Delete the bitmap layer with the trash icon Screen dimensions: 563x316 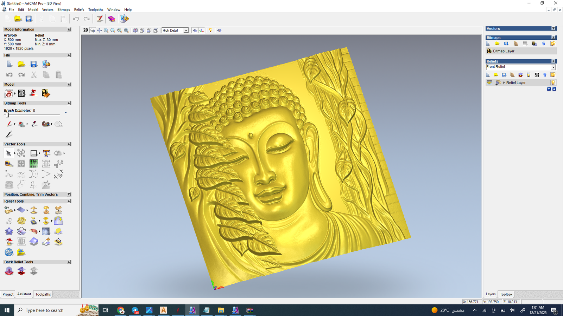pos(544,44)
